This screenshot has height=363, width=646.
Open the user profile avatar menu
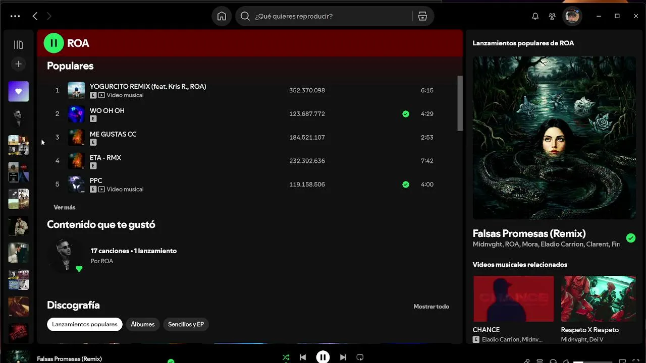click(572, 16)
